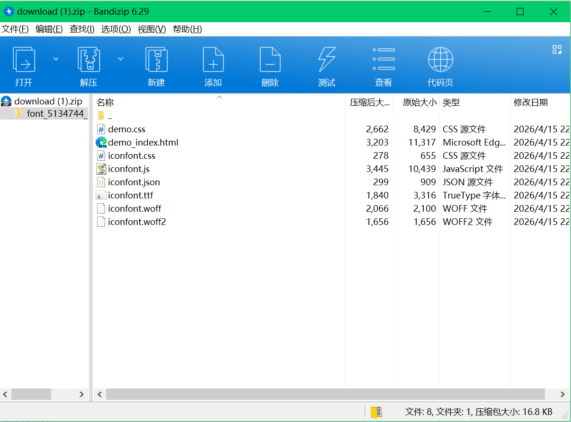Select download (1).zip in the tree
Image resolution: width=571 pixels, height=422 pixels.
pyautogui.click(x=48, y=101)
